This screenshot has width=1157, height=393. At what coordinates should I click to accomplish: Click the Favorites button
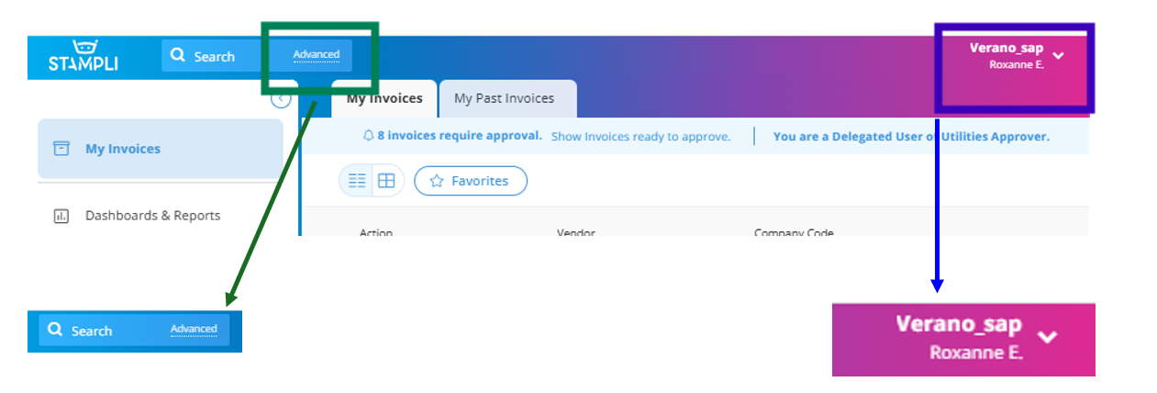pos(471,181)
